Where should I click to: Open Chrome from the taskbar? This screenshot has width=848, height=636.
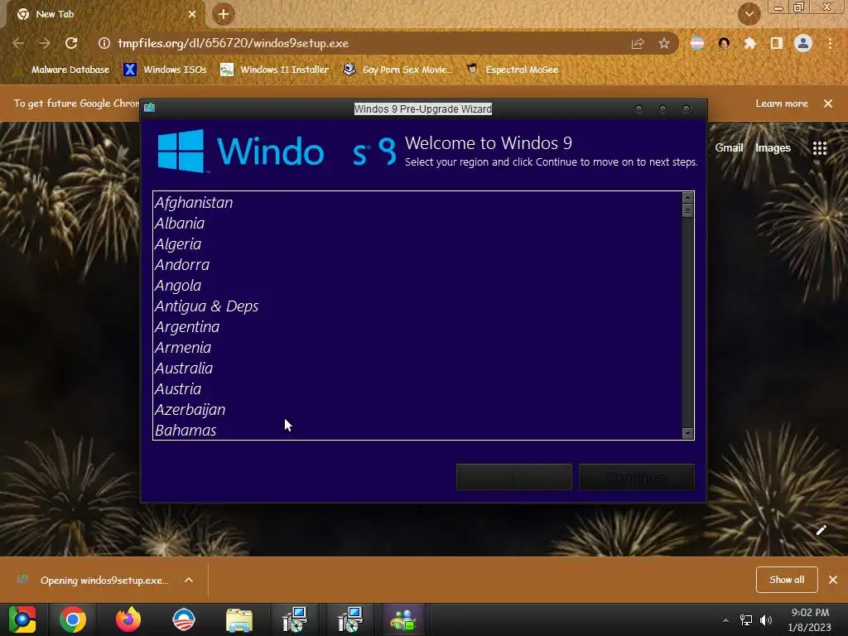[x=73, y=619]
